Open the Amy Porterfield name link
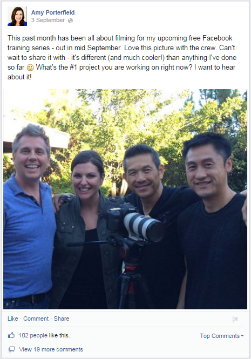Image resolution: width=251 pixels, height=359 pixels. pos(53,12)
